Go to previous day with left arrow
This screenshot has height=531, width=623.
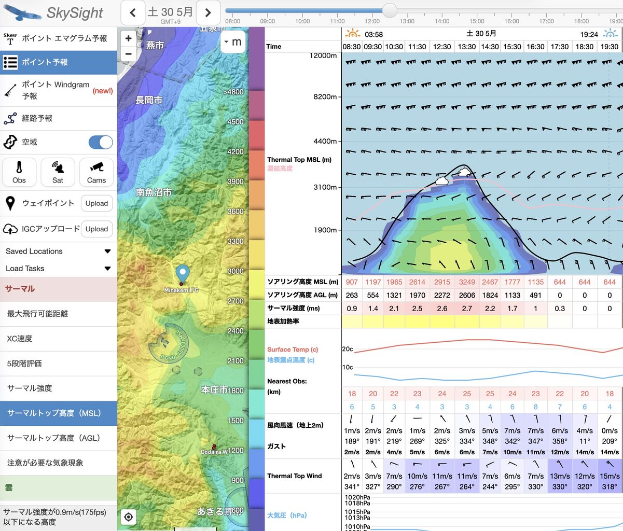[x=133, y=12]
